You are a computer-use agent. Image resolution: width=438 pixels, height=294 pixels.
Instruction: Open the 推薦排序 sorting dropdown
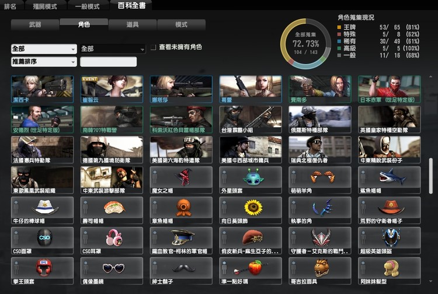(x=44, y=61)
